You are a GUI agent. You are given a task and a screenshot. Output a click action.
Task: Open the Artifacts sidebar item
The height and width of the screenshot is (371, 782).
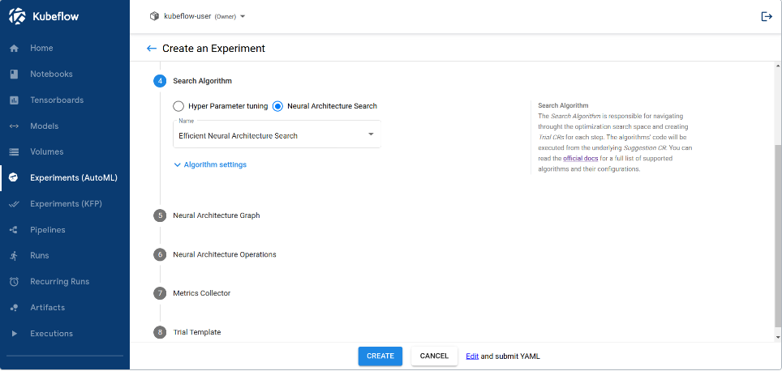coord(47,308)
